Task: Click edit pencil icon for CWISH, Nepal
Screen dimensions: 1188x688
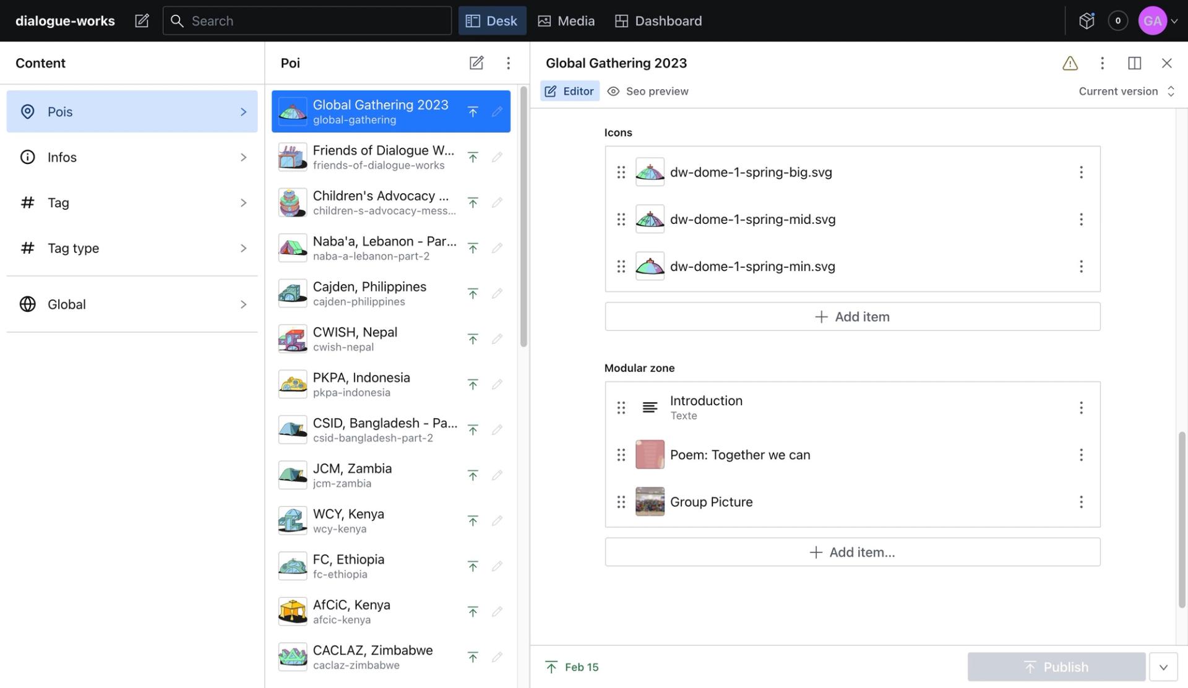Action: pyautogui.click(x=497, y=339)
